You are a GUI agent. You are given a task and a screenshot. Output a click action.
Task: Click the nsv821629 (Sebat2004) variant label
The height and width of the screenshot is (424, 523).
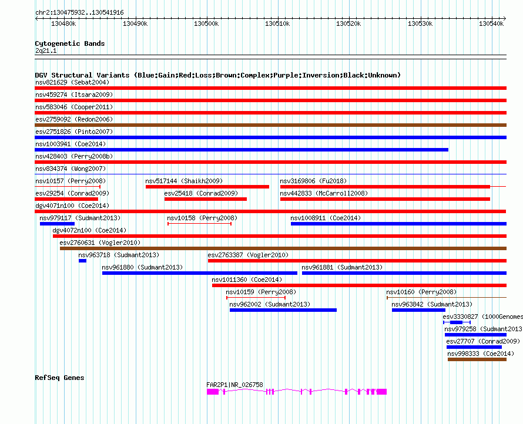(72, 82)
